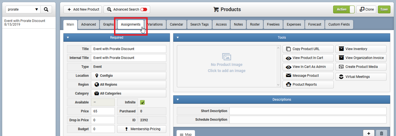
Task: Click the green Save button
Action: [384, 9]
